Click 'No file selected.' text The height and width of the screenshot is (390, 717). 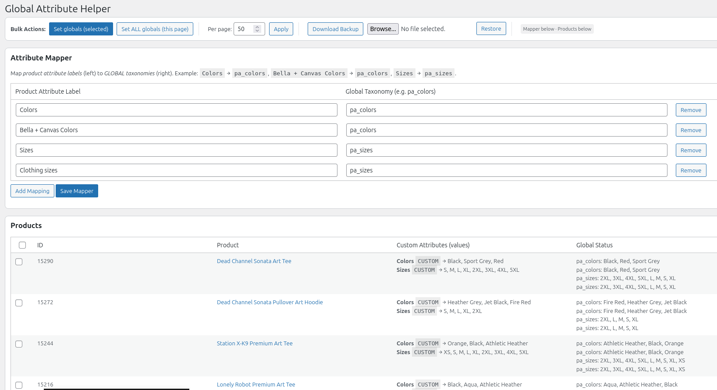pos(423,29)
